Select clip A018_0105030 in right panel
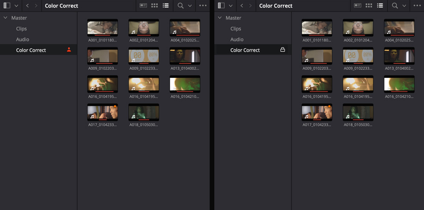This screenshot has height=210, width=424. 358,113
